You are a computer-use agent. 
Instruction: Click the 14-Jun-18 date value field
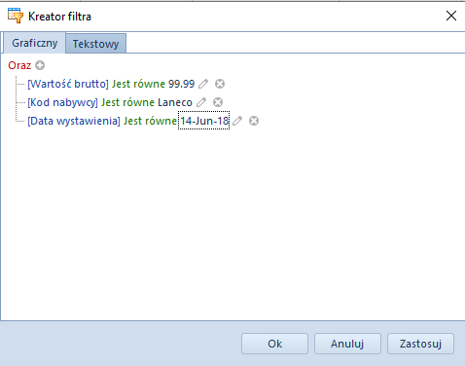[204, 121]
